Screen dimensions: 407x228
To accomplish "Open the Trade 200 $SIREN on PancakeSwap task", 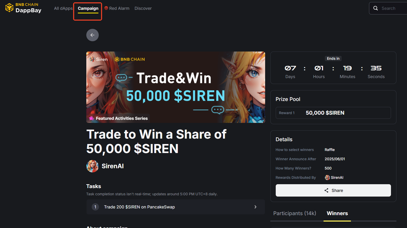I will tap(176, 207).
